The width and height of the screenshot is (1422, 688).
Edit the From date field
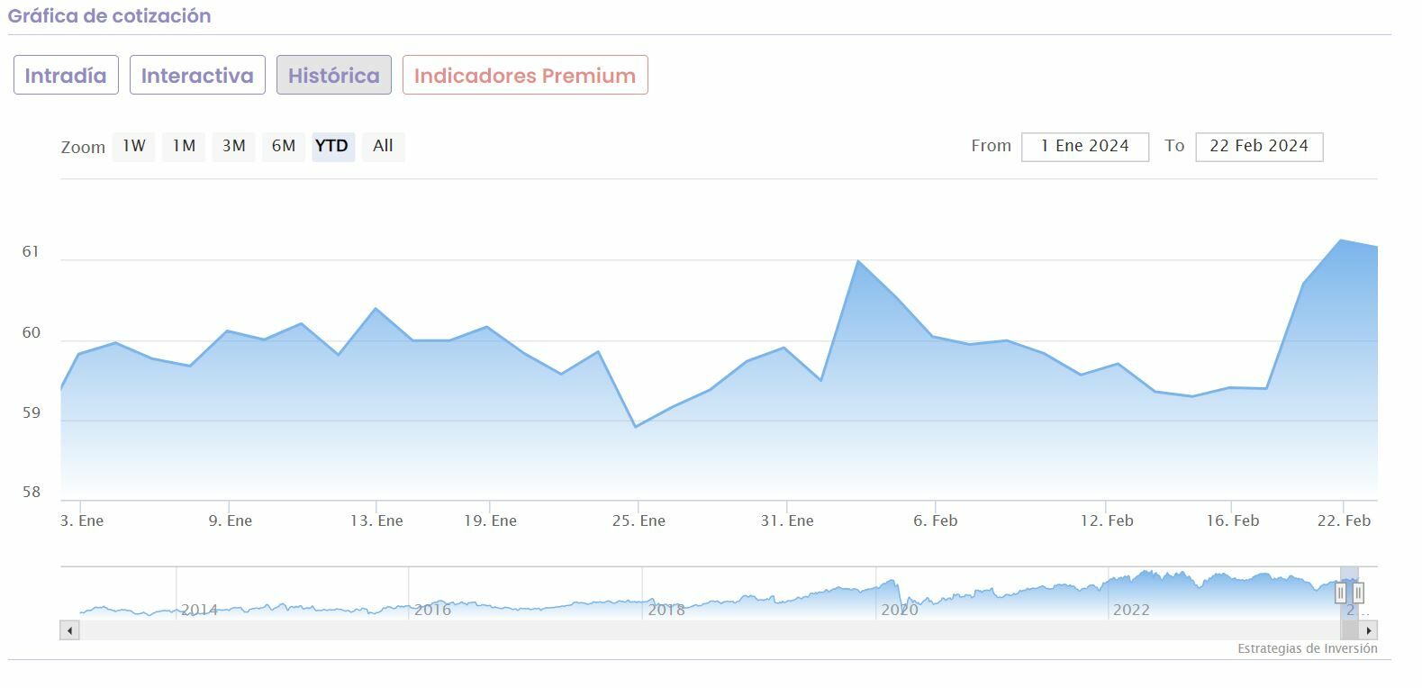click(1084, 147)
